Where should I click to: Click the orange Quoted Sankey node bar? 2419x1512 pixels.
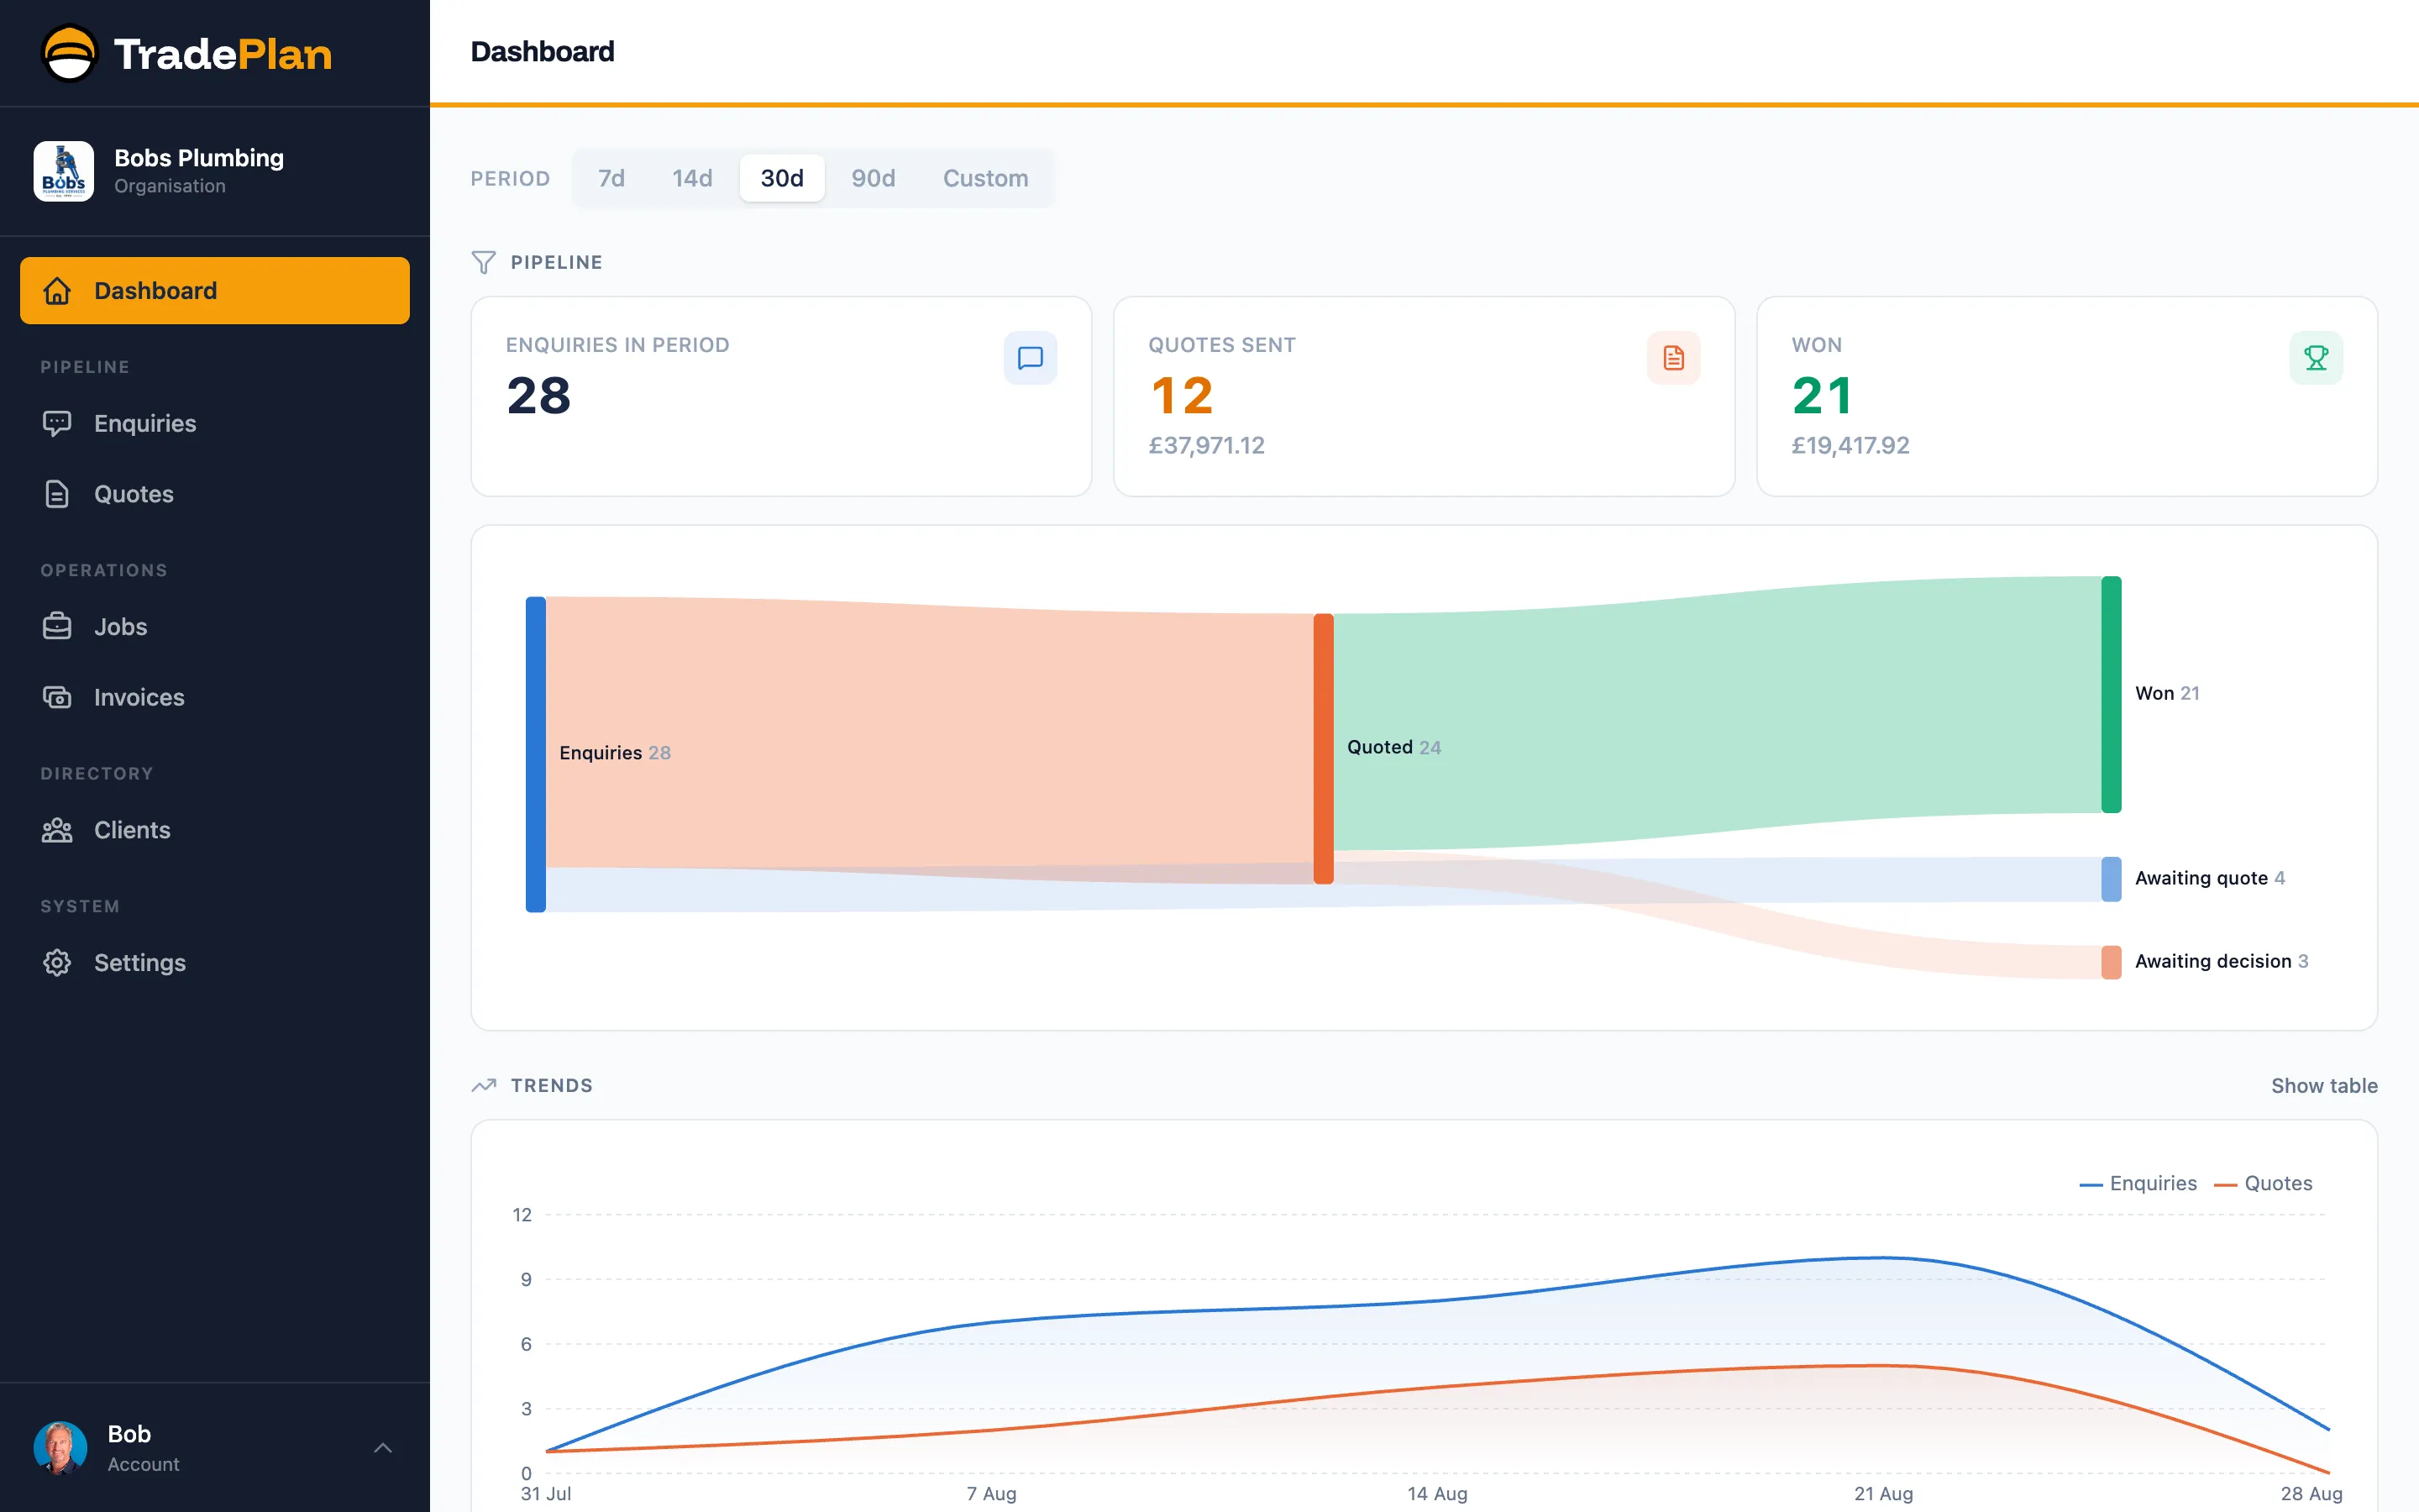tap(1324, 749)
